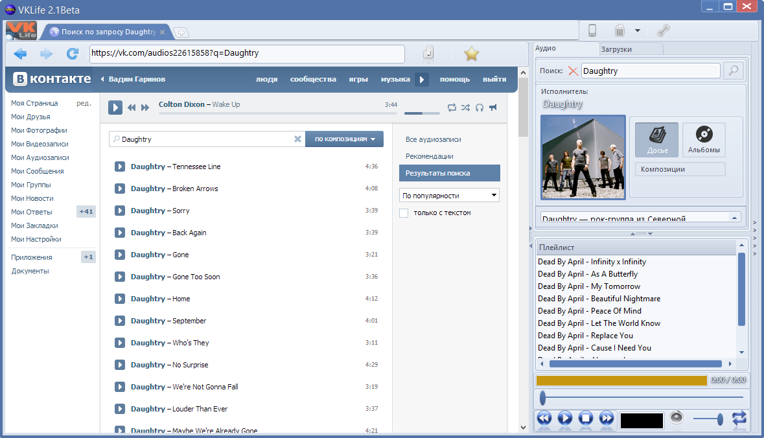The image size is (764, 438).
Task: Open 'сообщества' in VK header menu
Action: [x=313, y=79]
